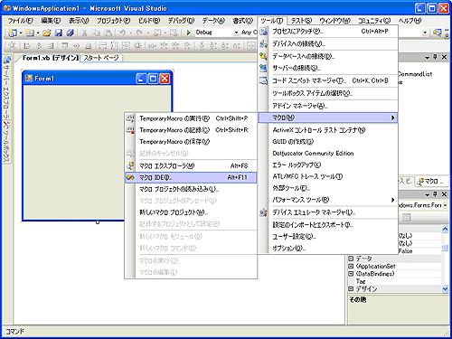This screenshot has height=339, width=452.
Task: Expand the (DataBindings) property node
Action: [x=351, y=274]
